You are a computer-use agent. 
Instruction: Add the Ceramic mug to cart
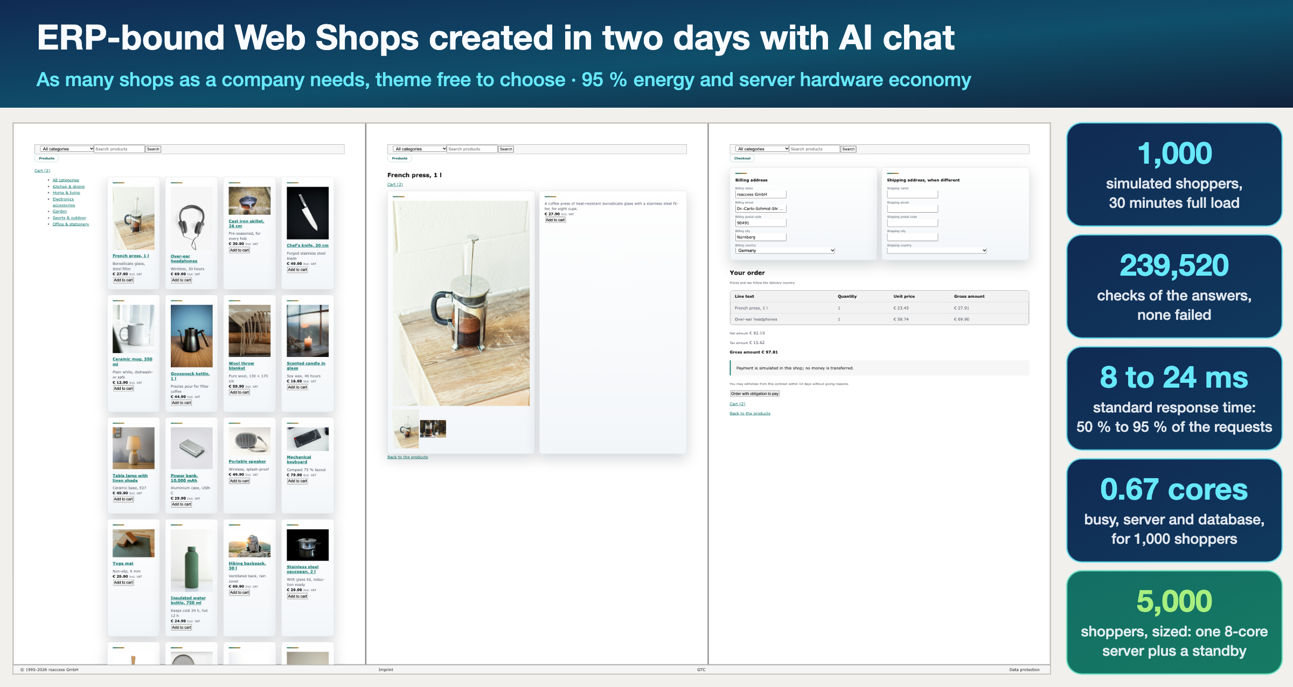pyautogui.click(x=123, y=389)
